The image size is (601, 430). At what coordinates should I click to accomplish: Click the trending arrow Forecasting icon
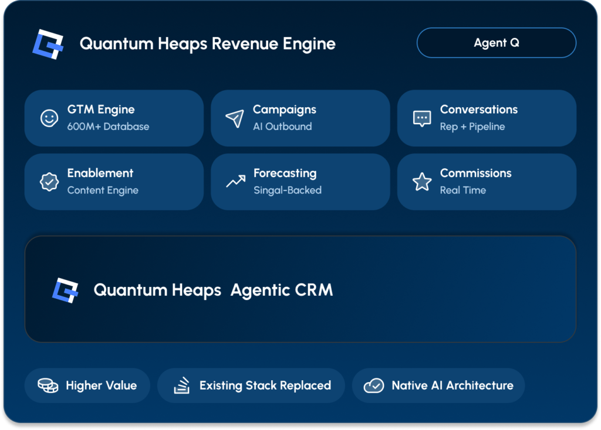click(x=235, y=181)
